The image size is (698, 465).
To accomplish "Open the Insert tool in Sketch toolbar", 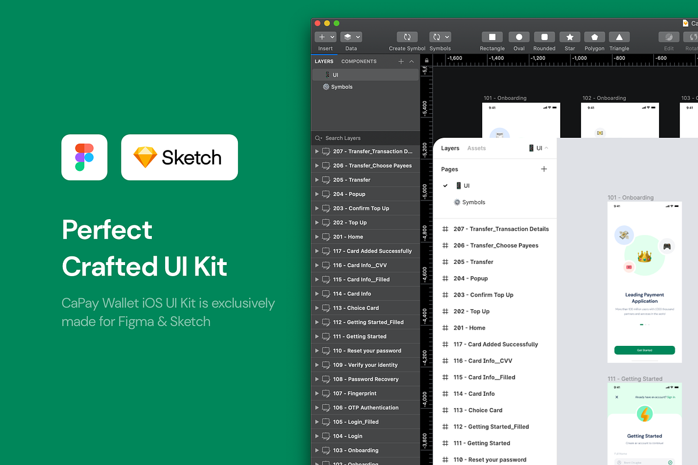I will coord(325,37).
